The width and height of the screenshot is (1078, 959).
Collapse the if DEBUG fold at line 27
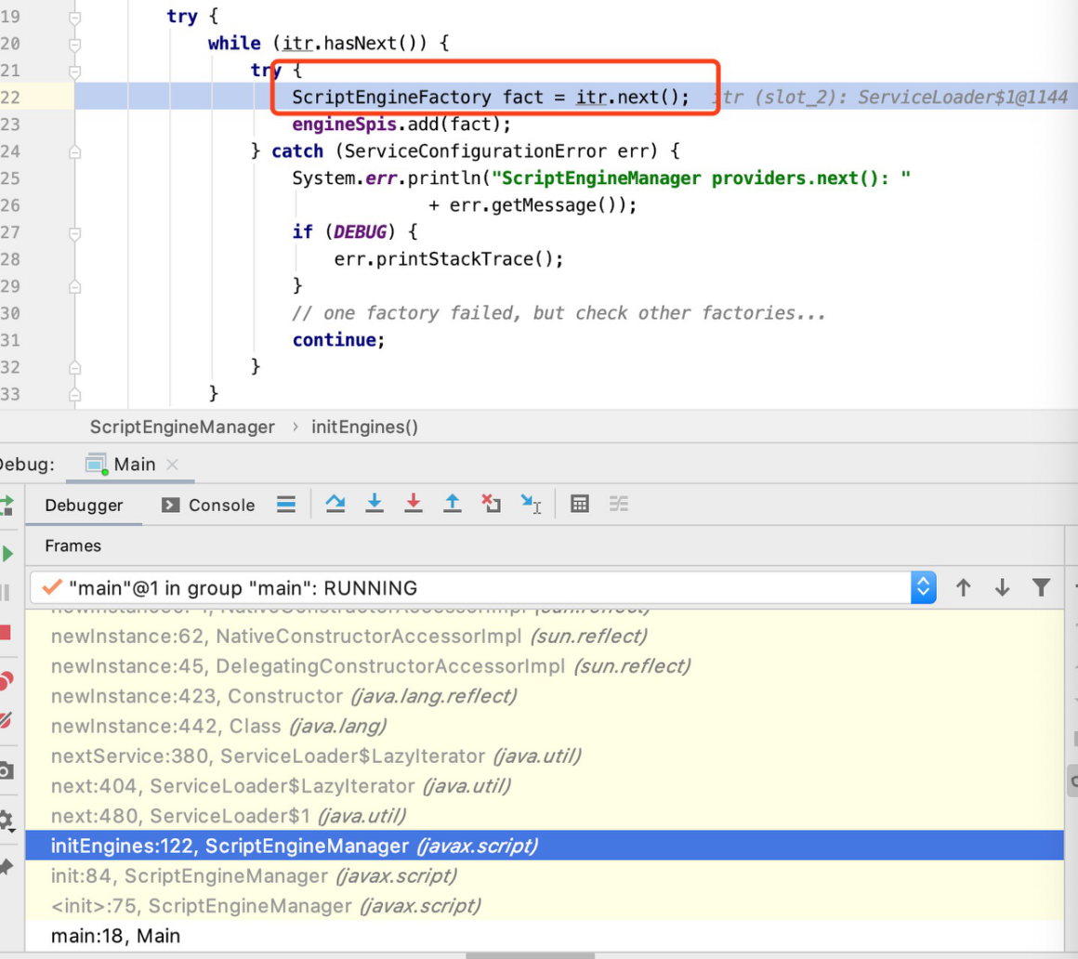click(x=75, y=234)
